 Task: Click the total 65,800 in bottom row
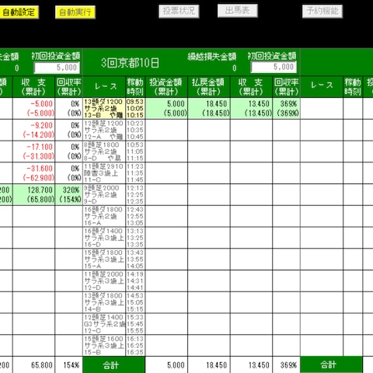click(x=42, y=365)
